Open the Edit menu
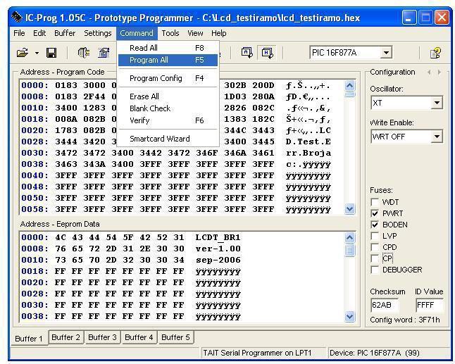455x364 pixels. pyautogui.click(x=39, y=33)
